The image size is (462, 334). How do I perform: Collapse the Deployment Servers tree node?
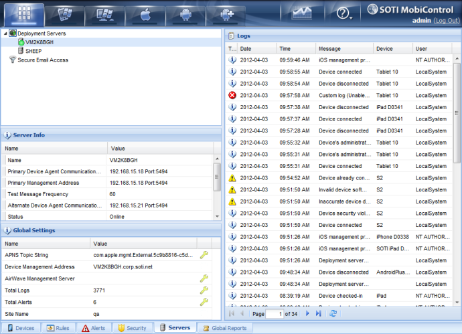click(5, 33)
